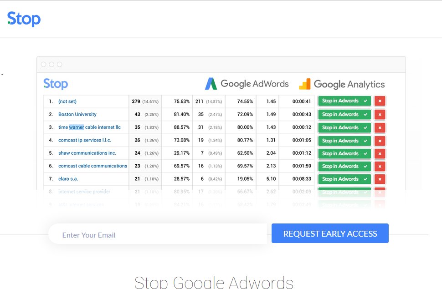Image resolution: width=442 pixels, height=289 pixels.
Task: Stop in Adwords for comcast ip services
Action: (x=344, y=141)
